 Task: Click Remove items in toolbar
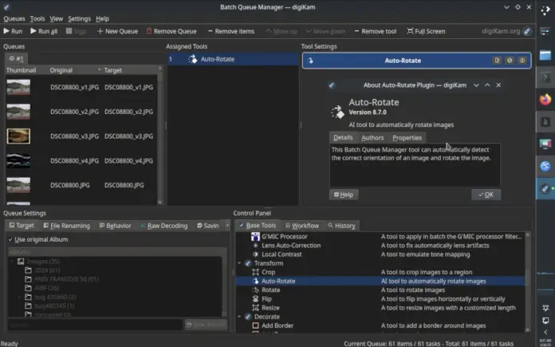(x=230, y=31)
